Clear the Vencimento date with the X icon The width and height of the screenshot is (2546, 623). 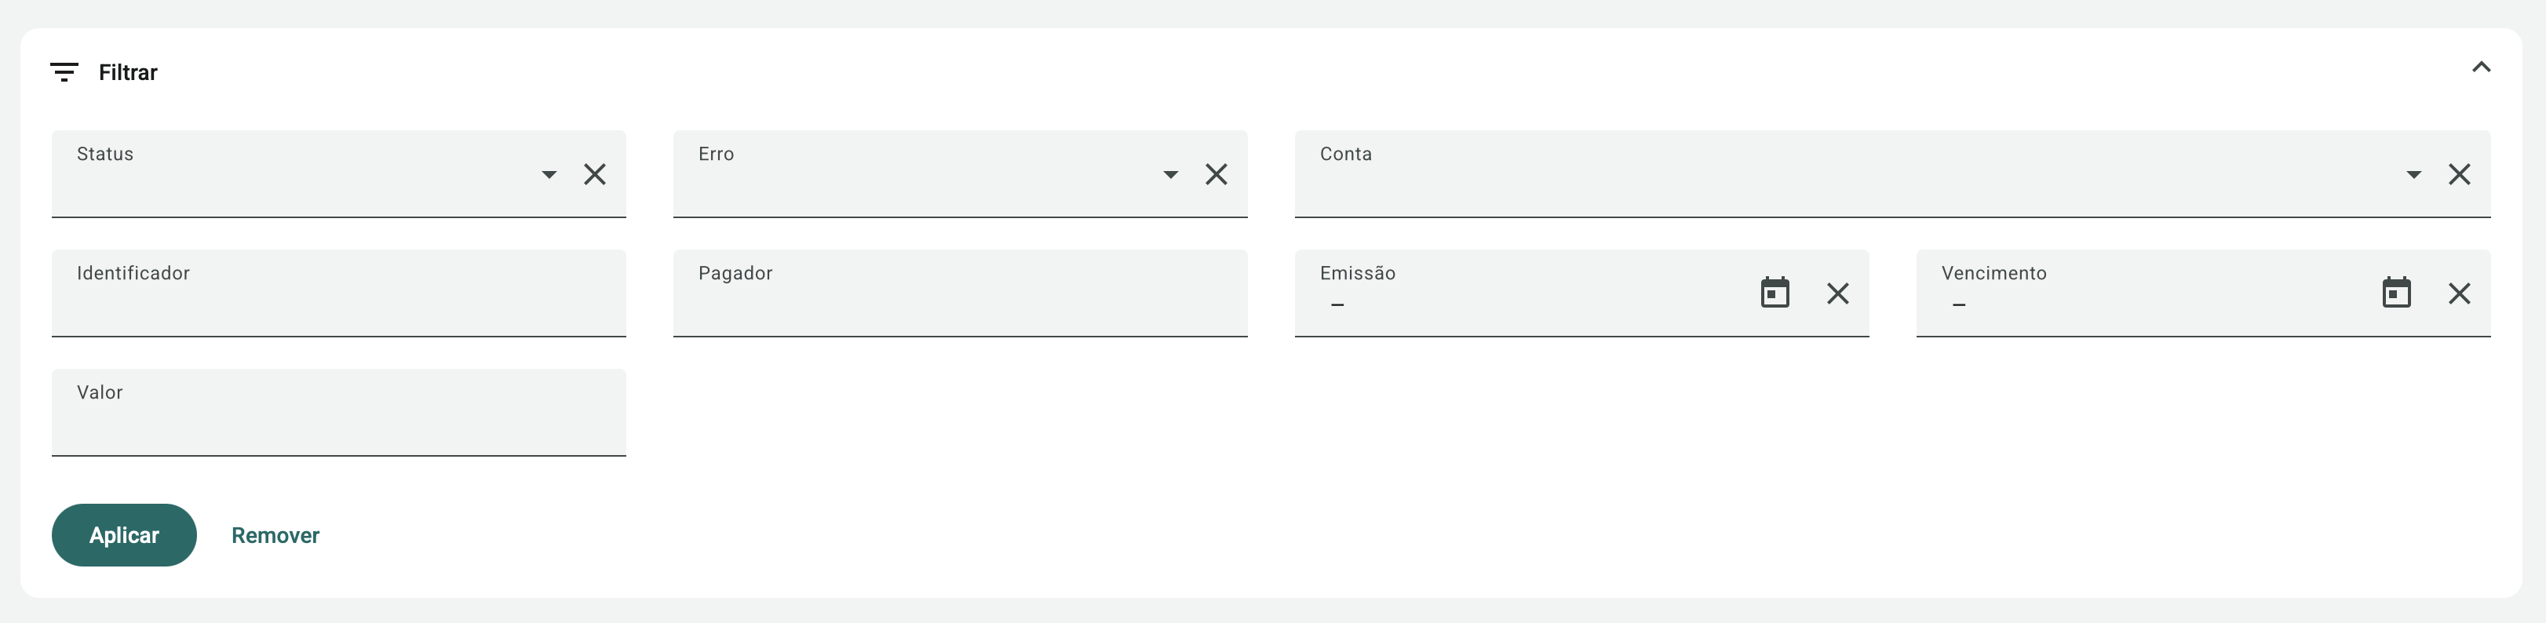(2460, 293)
